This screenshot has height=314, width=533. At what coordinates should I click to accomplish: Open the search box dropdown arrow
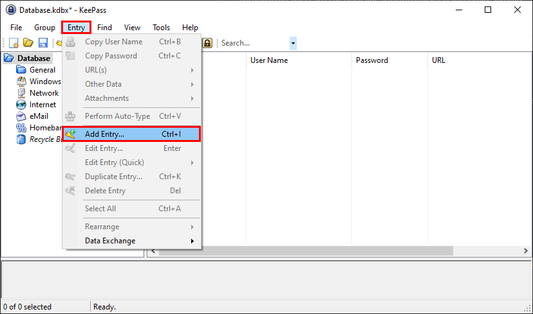[x=293, y=43]
